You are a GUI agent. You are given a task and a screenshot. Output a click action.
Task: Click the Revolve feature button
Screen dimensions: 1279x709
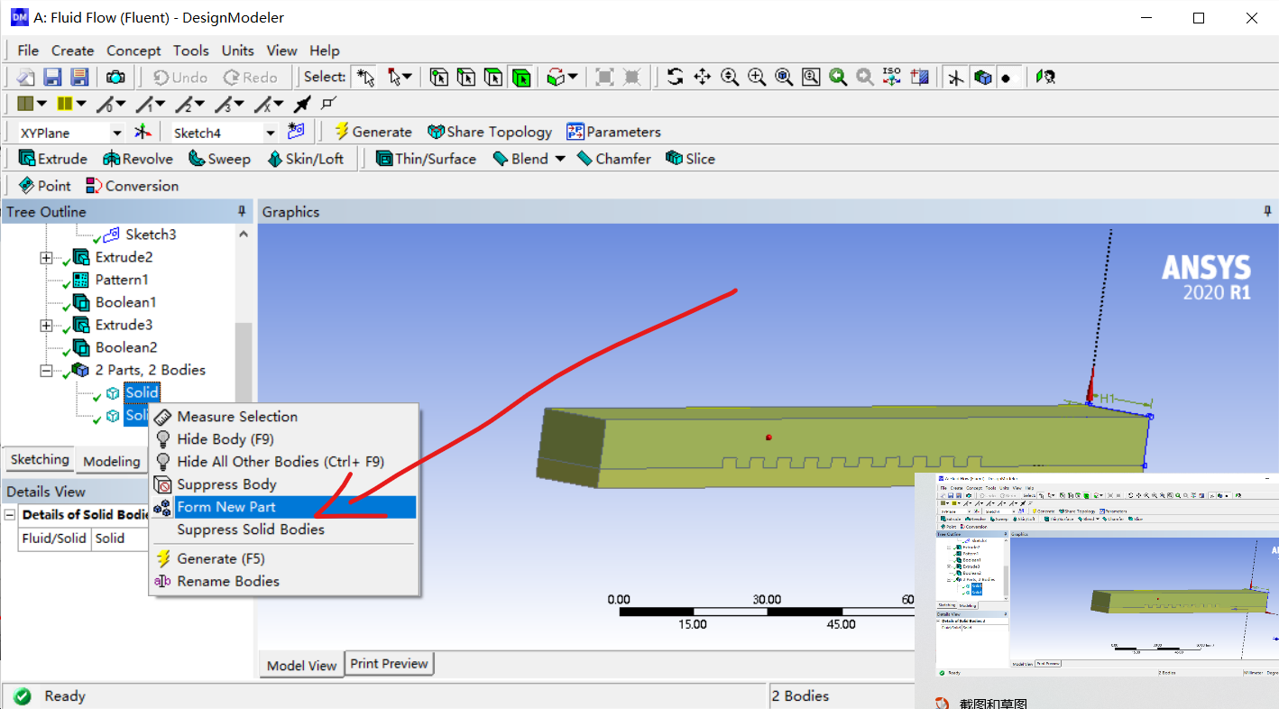tap(137, 159)
